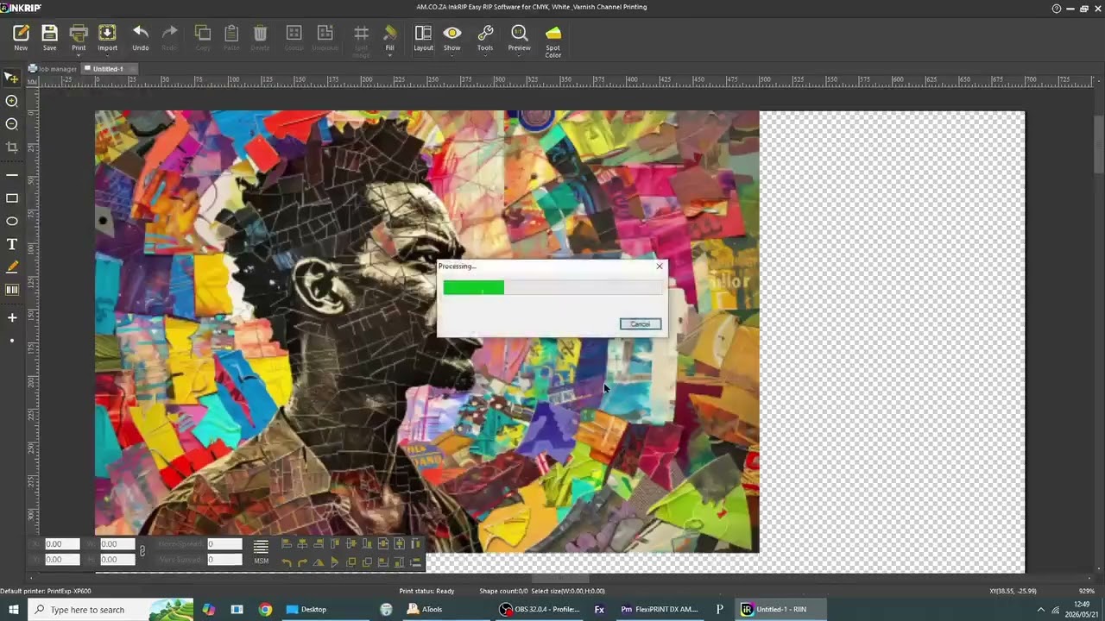Viewport: 1105px width, 621px height.
Task: Expand the Preview dropdown arrow
Action: click(519, 56)
